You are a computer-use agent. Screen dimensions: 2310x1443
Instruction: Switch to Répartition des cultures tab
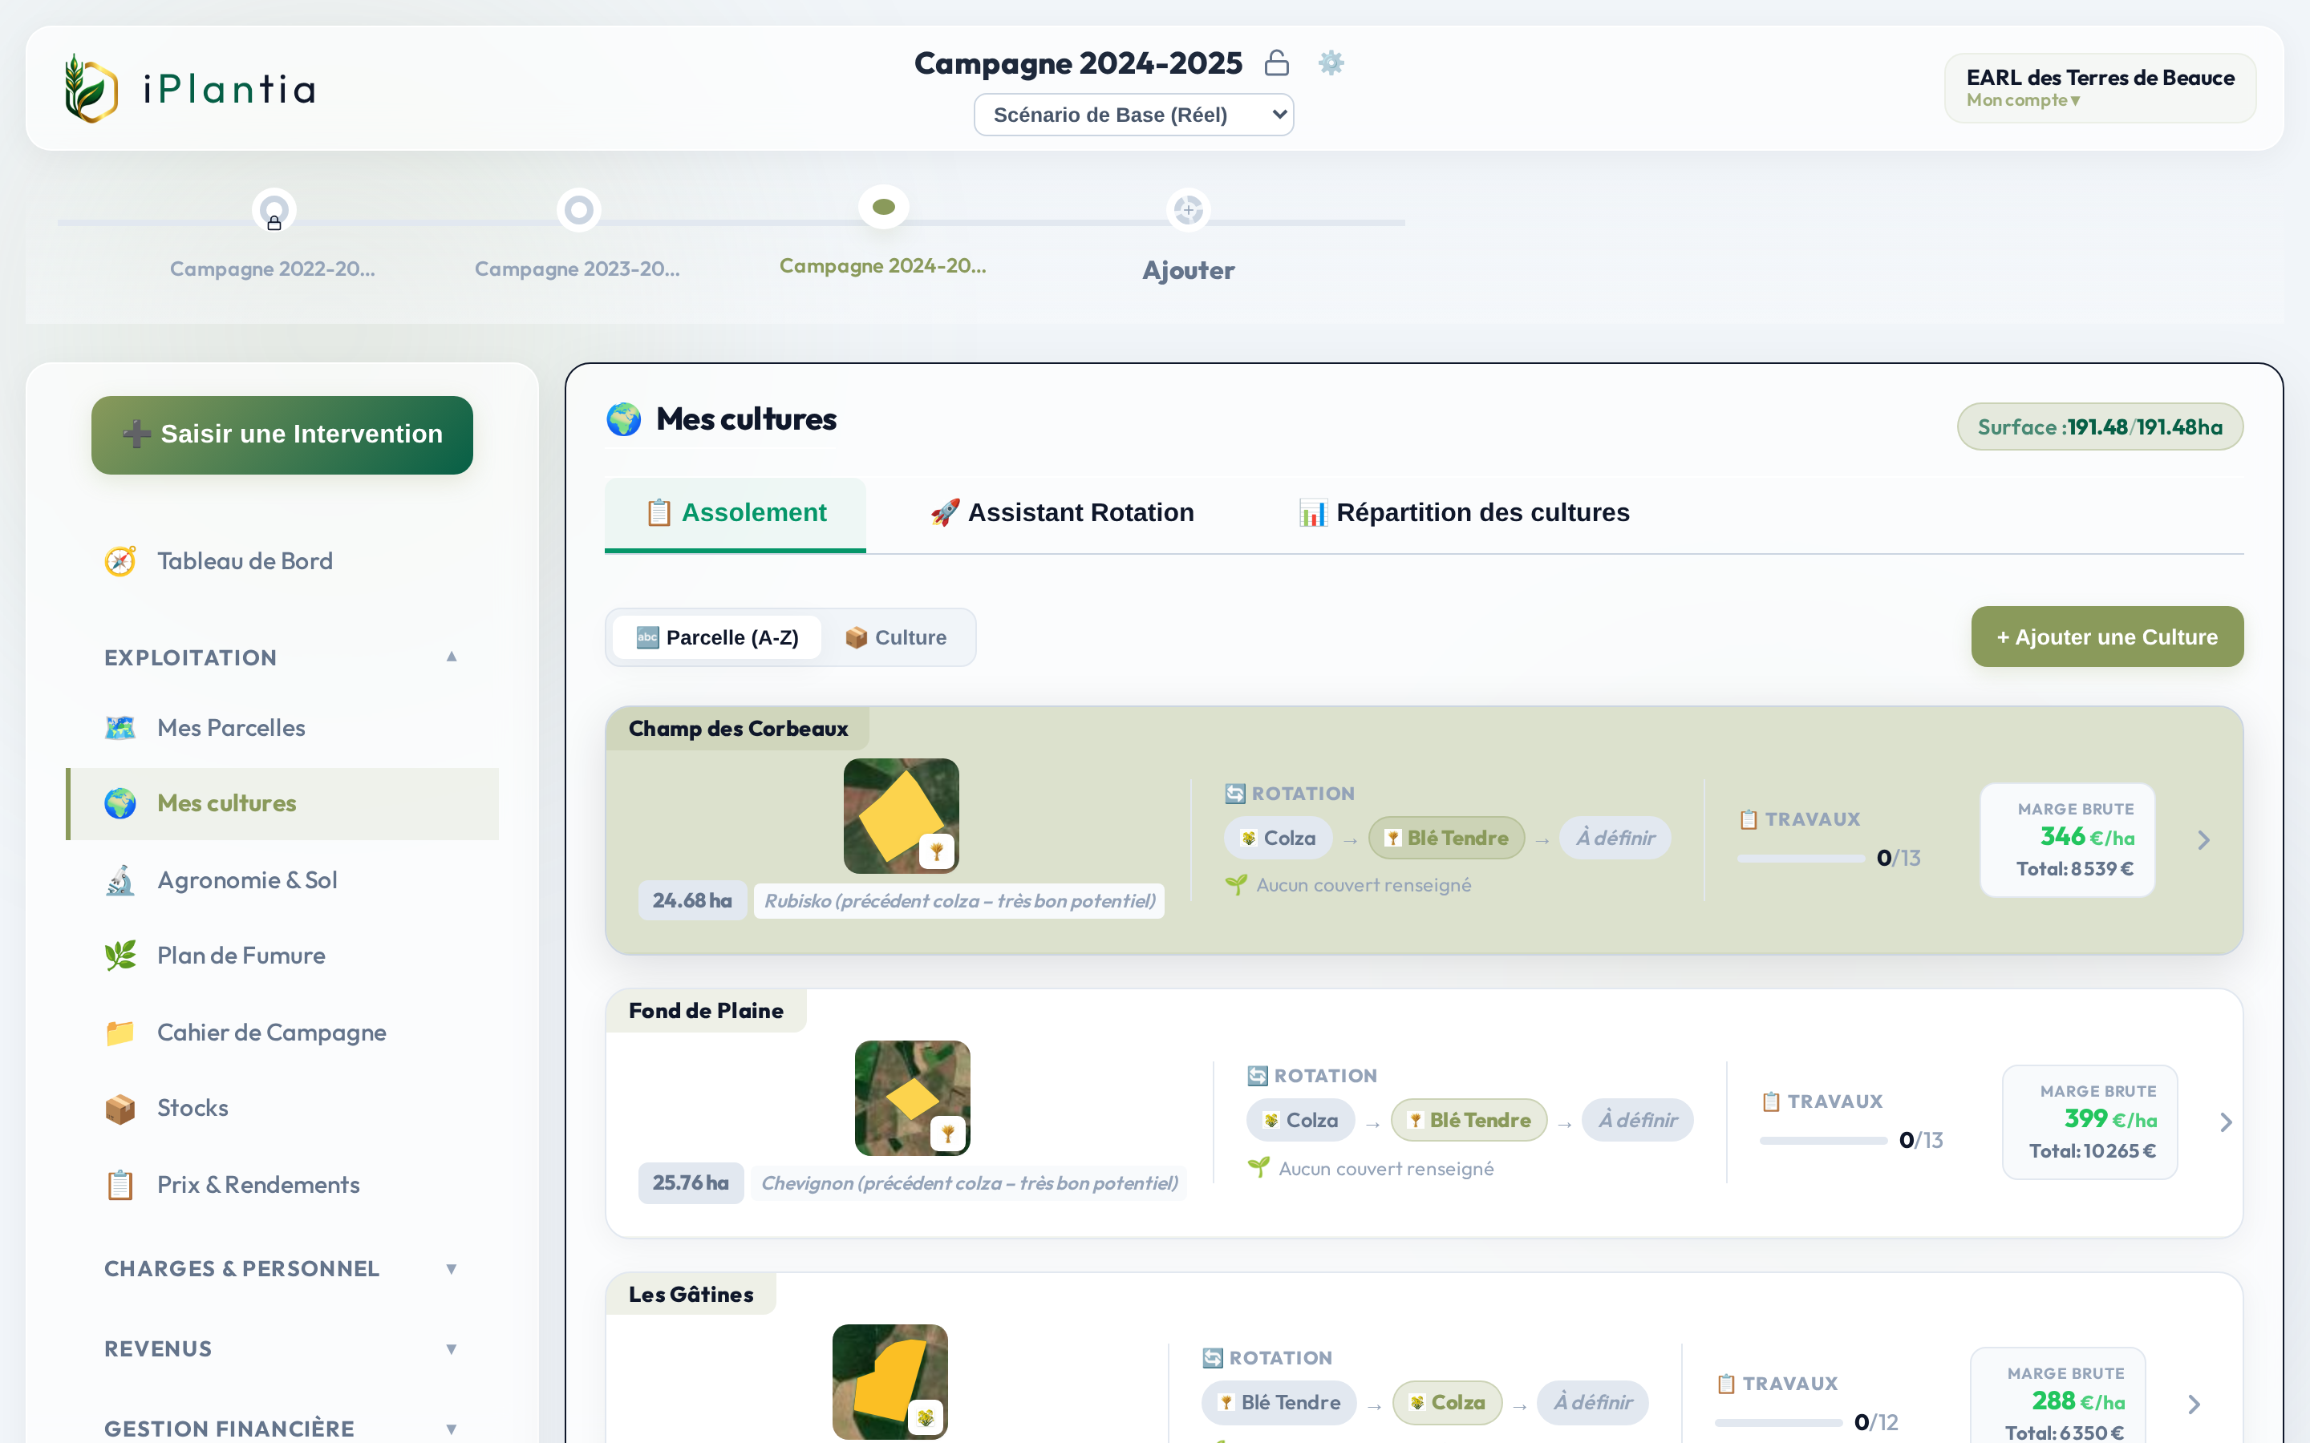tap(1465, 513)
